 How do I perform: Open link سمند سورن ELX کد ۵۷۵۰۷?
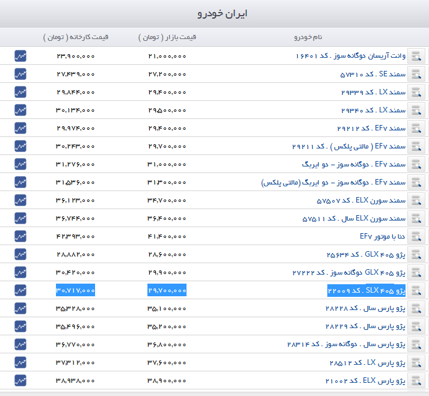(x=361, y=200)
